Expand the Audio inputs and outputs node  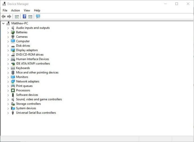click(x=8, y=28)
